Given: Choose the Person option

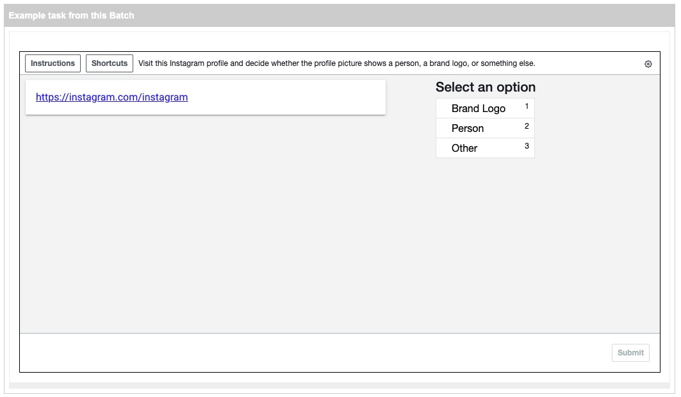Looking at the screenshot, I should click(x=468, y=128).
